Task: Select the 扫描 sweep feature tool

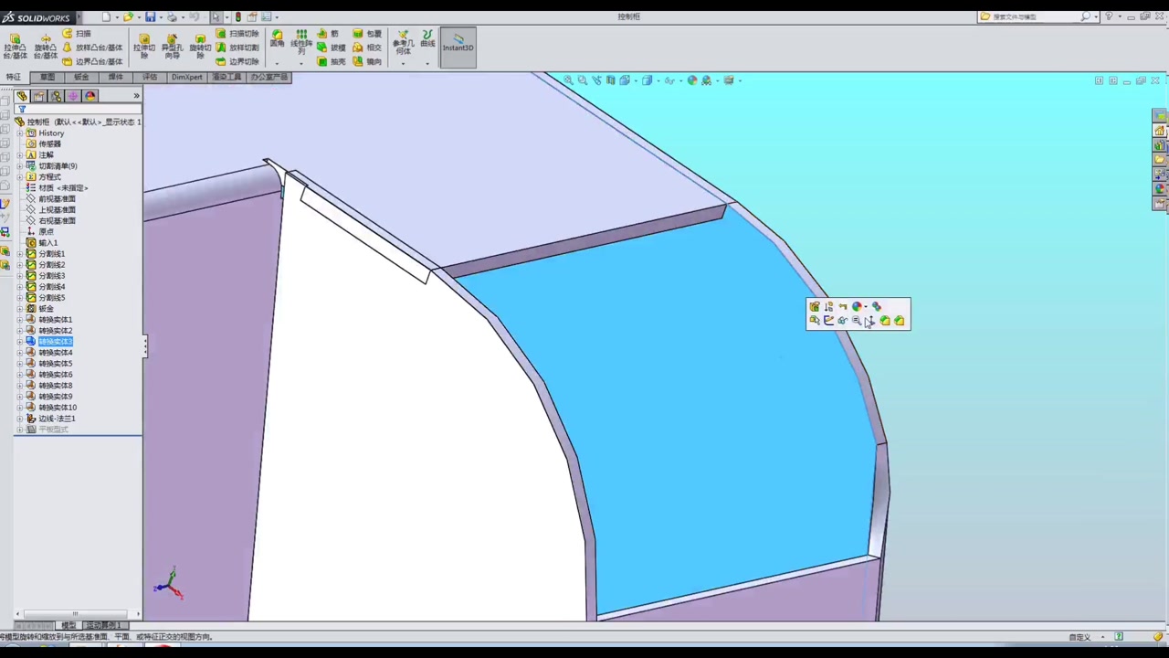Action: point(78,34)
